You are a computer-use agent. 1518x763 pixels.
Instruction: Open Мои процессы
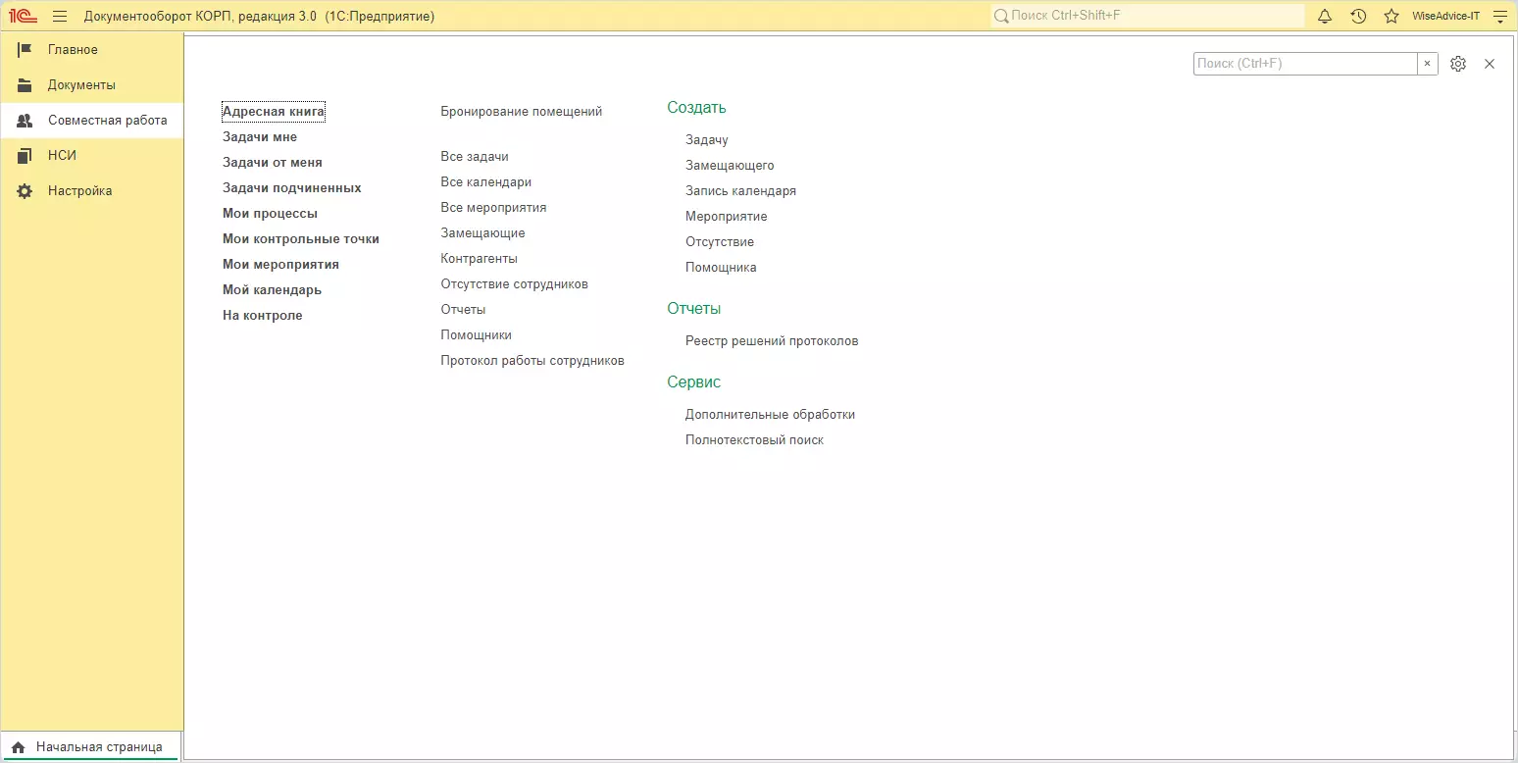pyautogui.click(x=270, y=214)
